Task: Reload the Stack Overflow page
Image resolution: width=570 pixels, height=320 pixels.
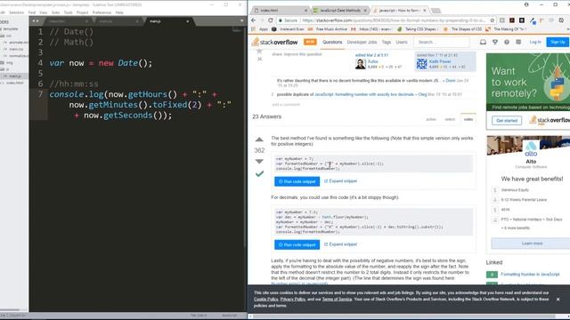Action: [x=271, y=20]
